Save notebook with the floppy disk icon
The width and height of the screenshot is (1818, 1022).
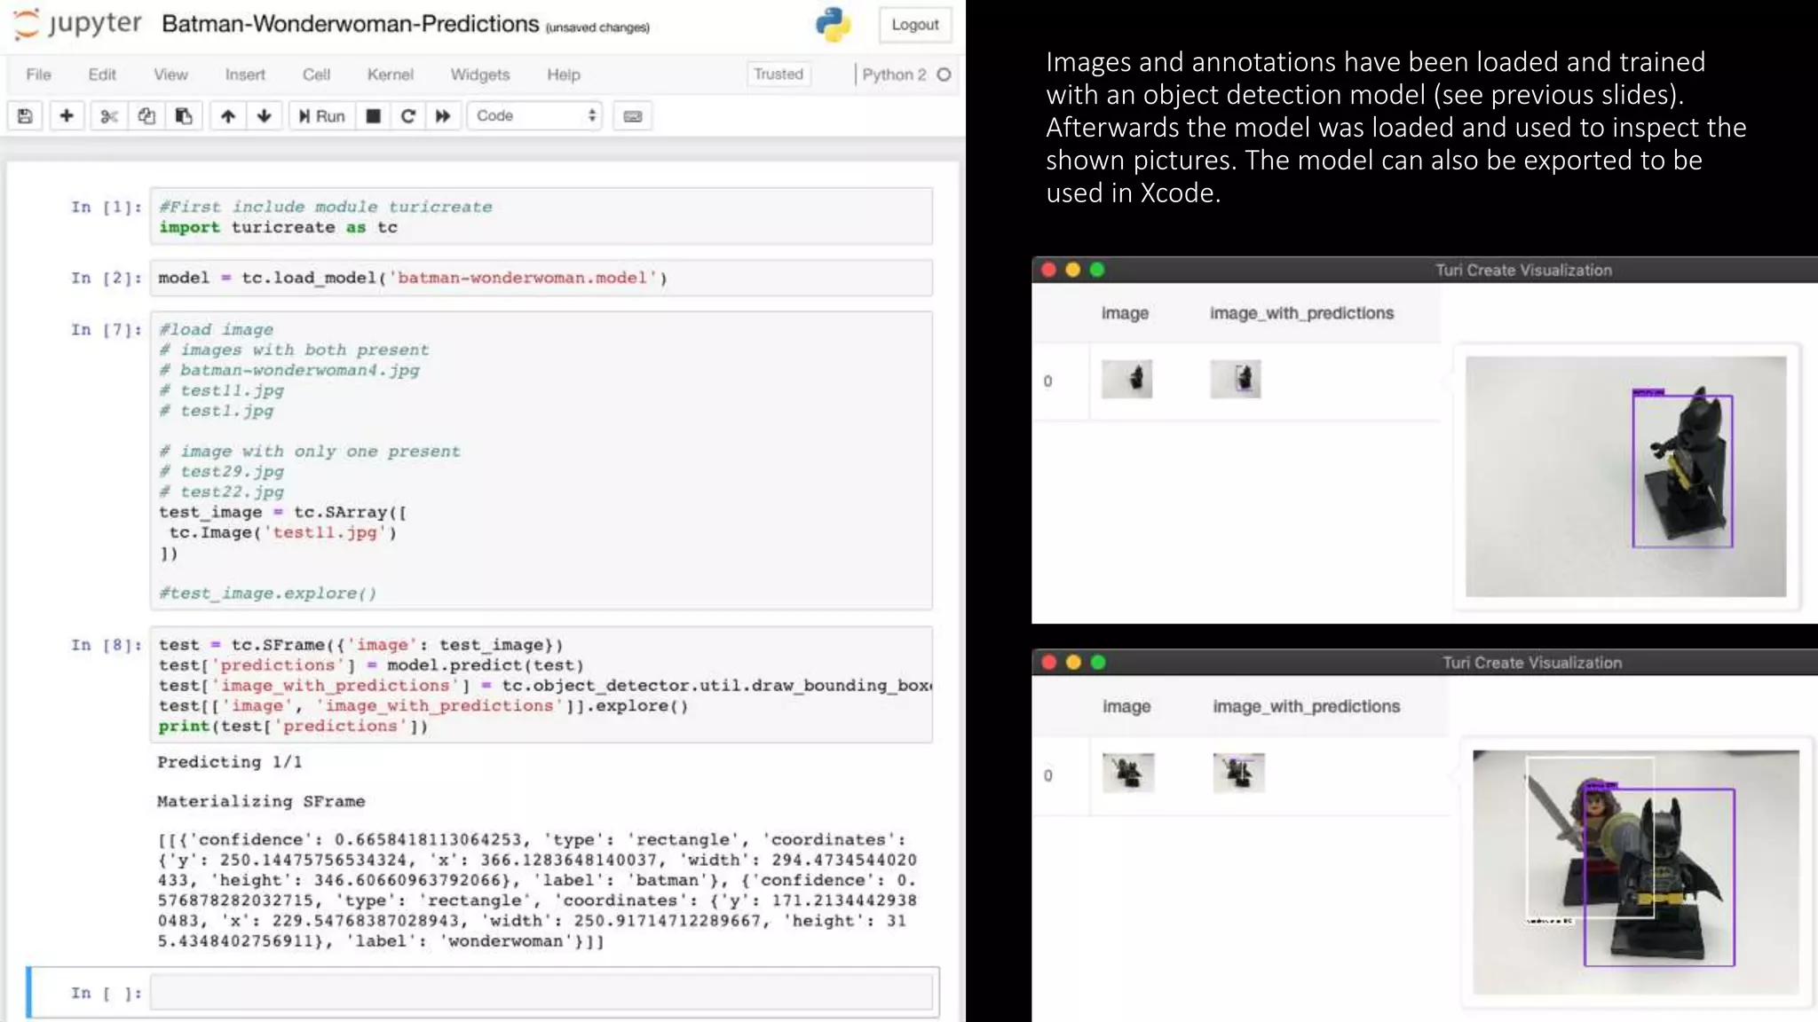coord(26,116)
